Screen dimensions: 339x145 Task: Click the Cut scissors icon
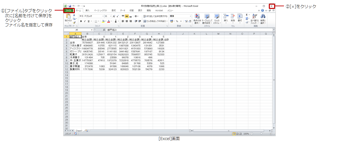tap(74, 15)
